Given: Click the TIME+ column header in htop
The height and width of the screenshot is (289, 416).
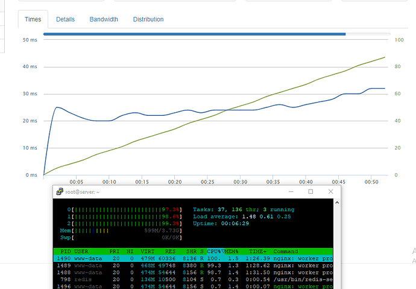Looking at the screenshot, I should 257,252.
